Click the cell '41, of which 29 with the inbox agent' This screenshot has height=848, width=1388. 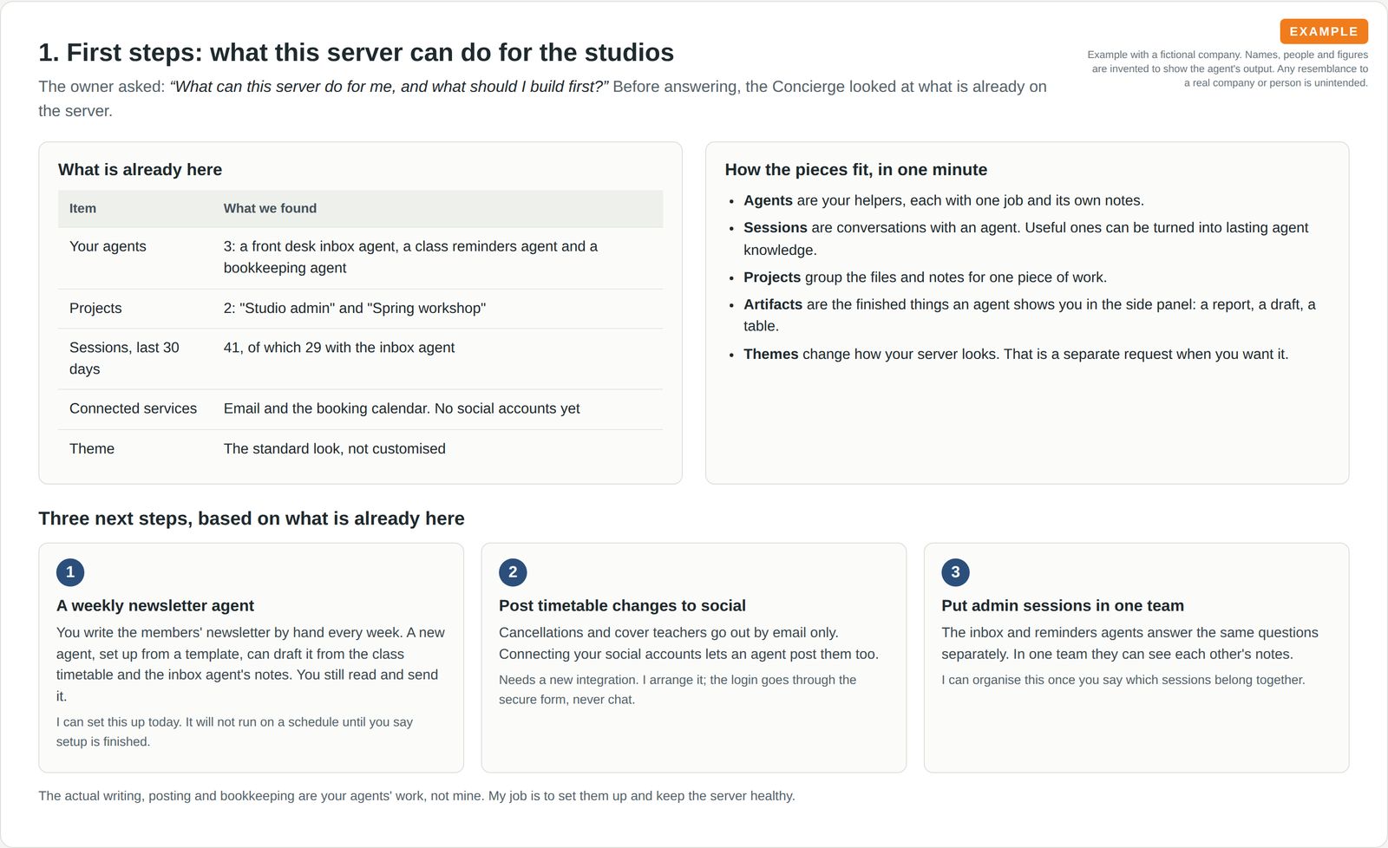(339, 347)
